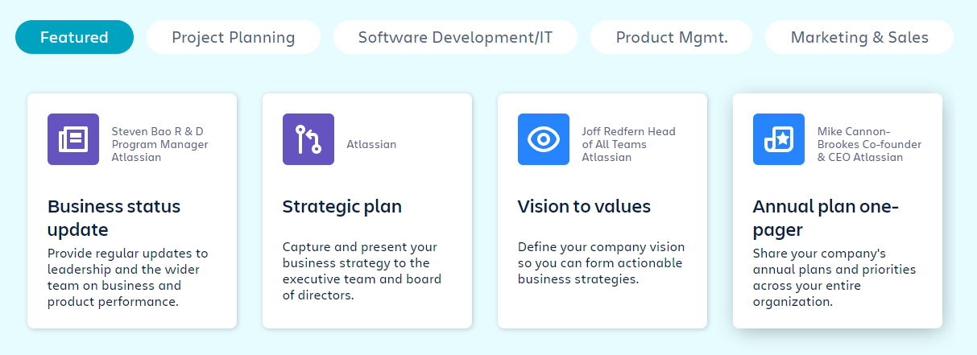Switch to the Marketing & Sales tab
The width and height of the screenshot is (977, 355).
pyautogui.click(x=859, y=37)
